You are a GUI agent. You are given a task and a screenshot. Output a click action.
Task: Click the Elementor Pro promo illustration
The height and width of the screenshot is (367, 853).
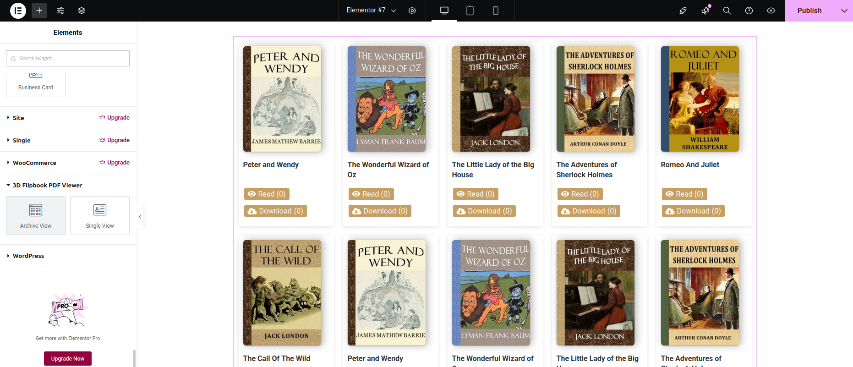pyautogui.click(x=68, y=310)
